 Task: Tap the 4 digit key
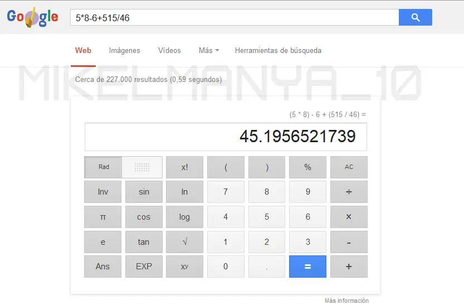click(226, 217)
